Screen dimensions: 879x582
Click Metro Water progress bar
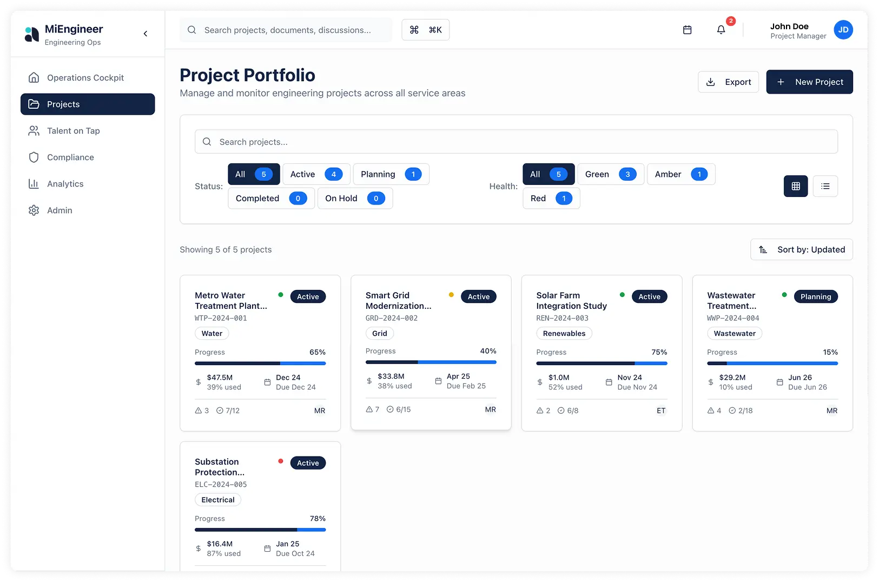point(260,363)
